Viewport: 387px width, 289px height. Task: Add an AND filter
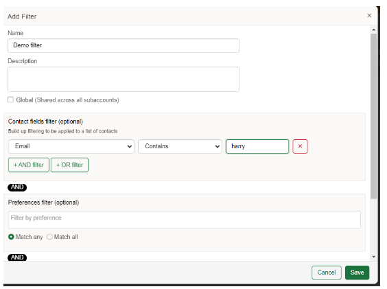[29, 165]
